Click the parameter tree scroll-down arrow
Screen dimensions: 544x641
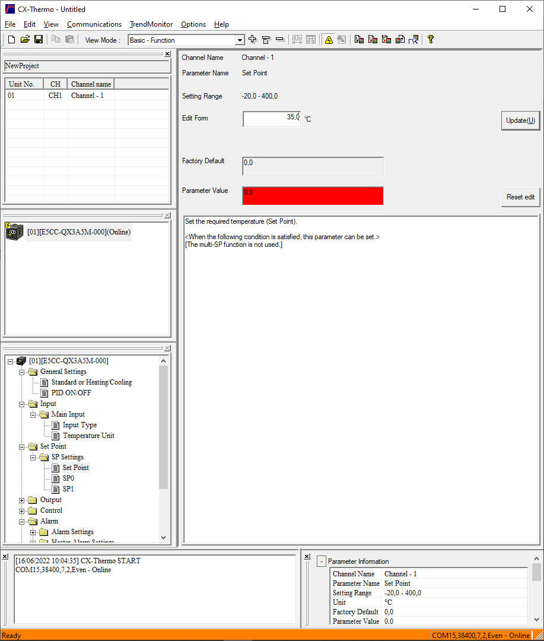(x=164, y=538)
